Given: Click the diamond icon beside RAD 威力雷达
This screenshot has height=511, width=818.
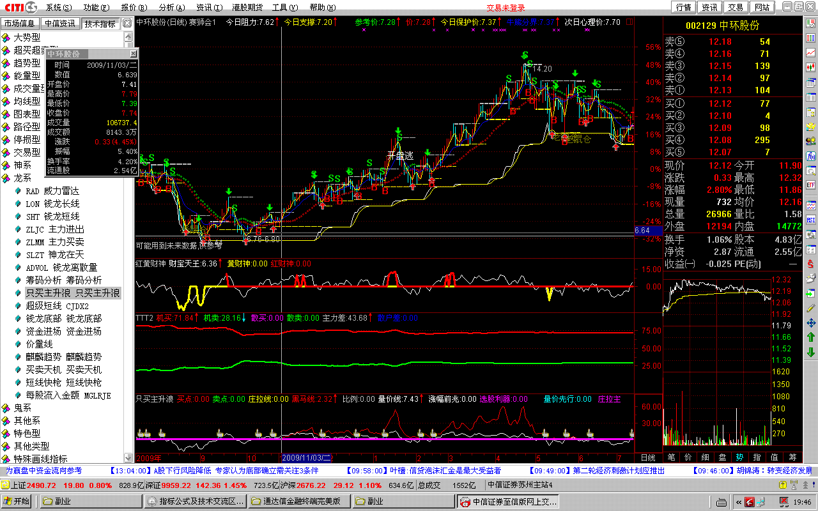Looking at the screenshot, I should point(19,191).
